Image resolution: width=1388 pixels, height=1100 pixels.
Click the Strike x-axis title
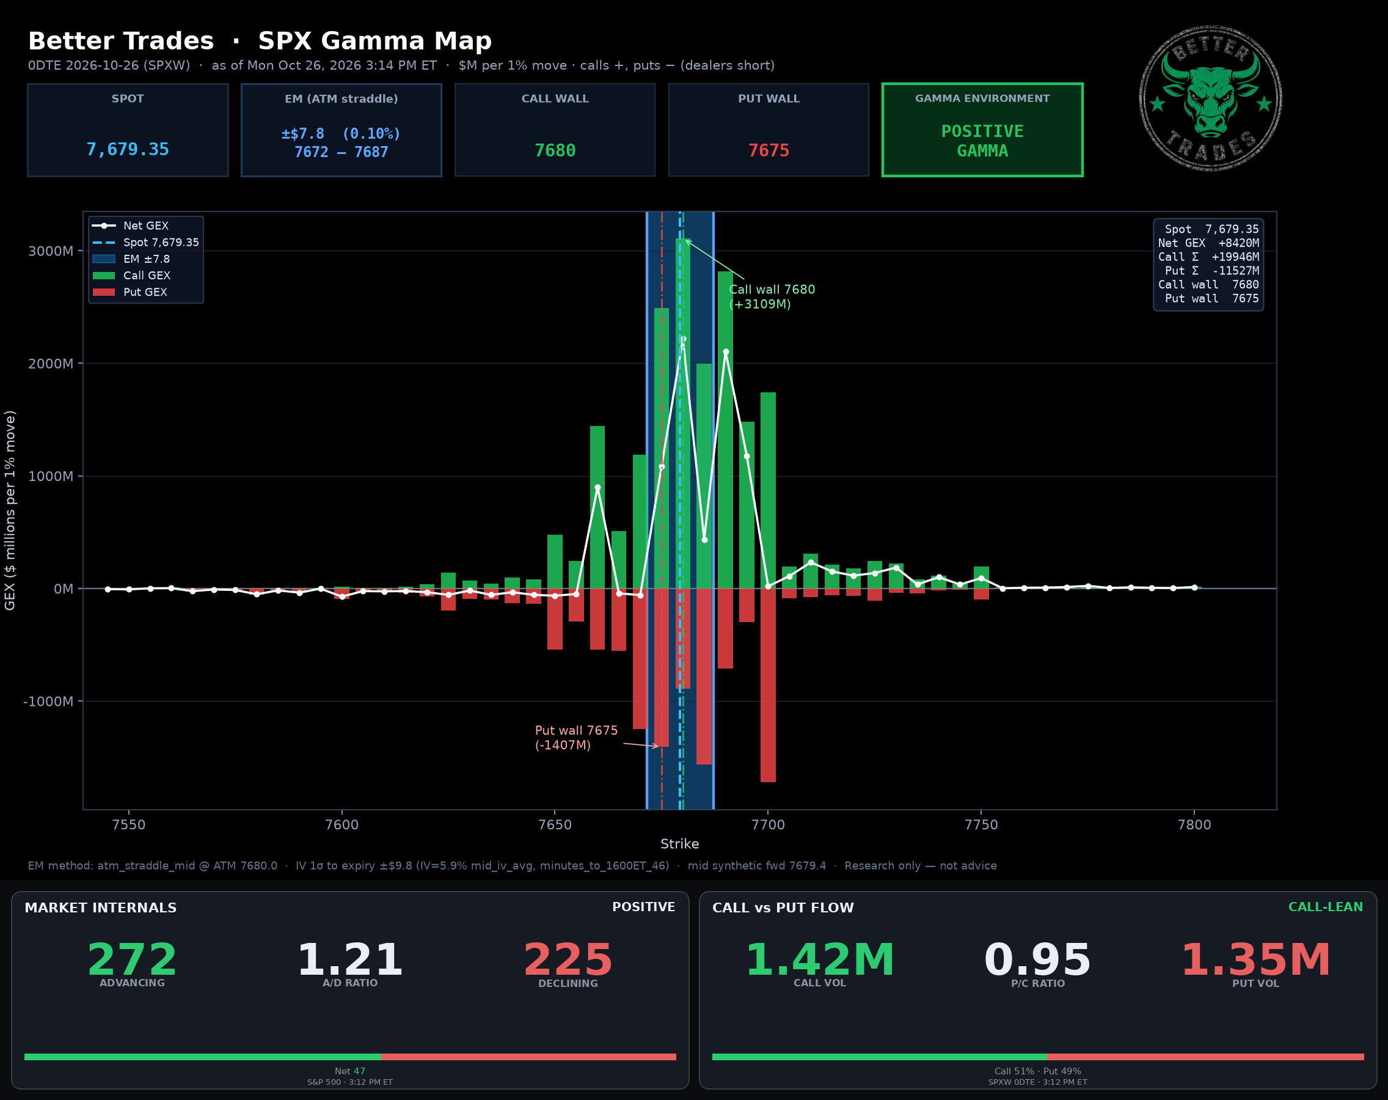[x=680, y=844]
